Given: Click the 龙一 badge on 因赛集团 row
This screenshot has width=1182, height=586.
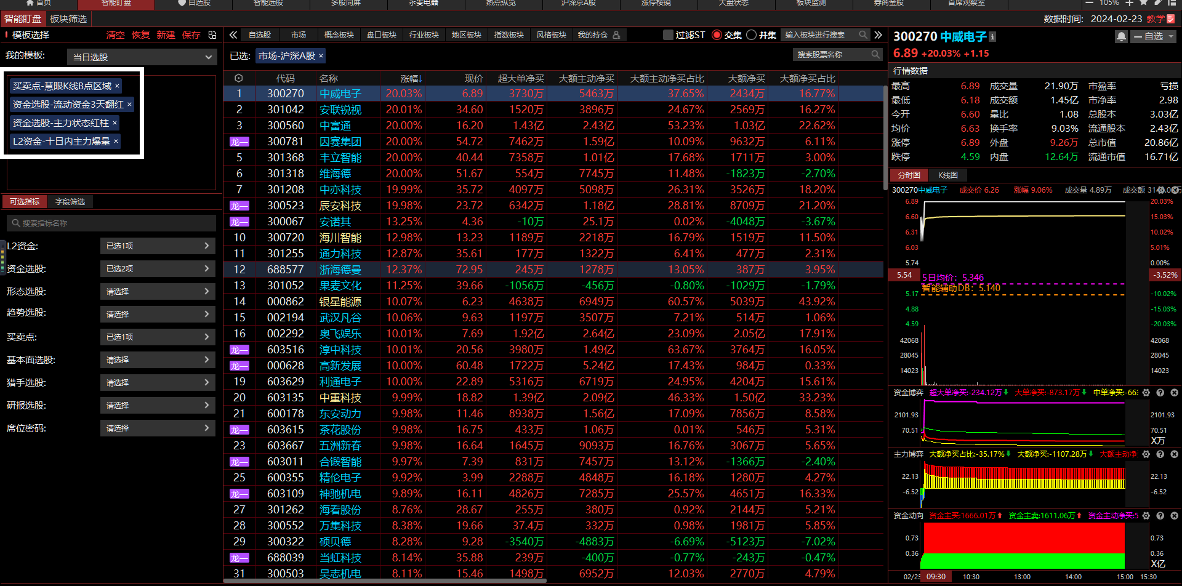Looking at the screenshot, I should [239, 142].
